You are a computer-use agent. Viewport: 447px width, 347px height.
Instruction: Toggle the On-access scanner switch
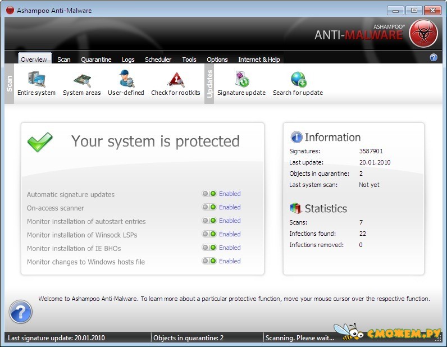click(x=209, y=207)
